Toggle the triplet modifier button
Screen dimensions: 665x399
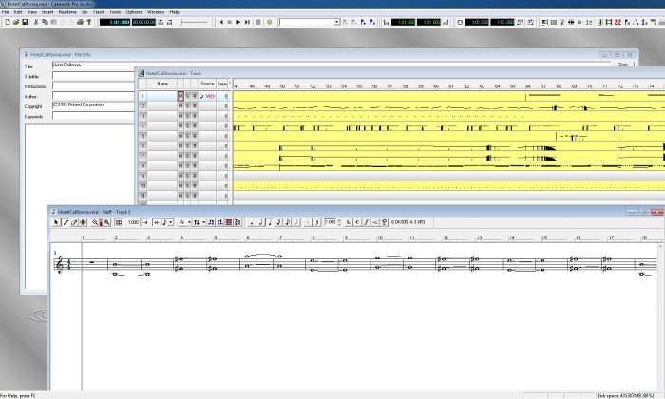click(317, 222)
